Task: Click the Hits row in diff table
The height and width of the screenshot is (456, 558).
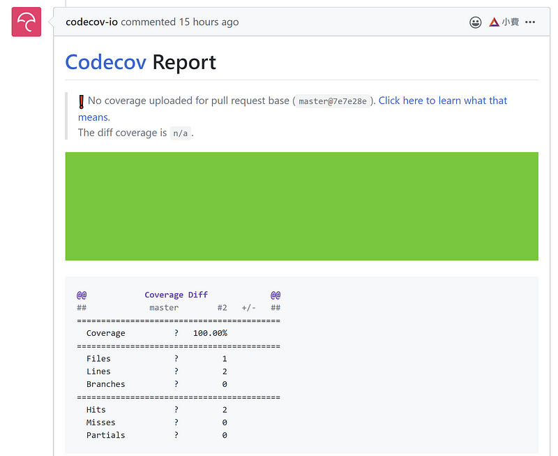Action: [x=96, y=409]
